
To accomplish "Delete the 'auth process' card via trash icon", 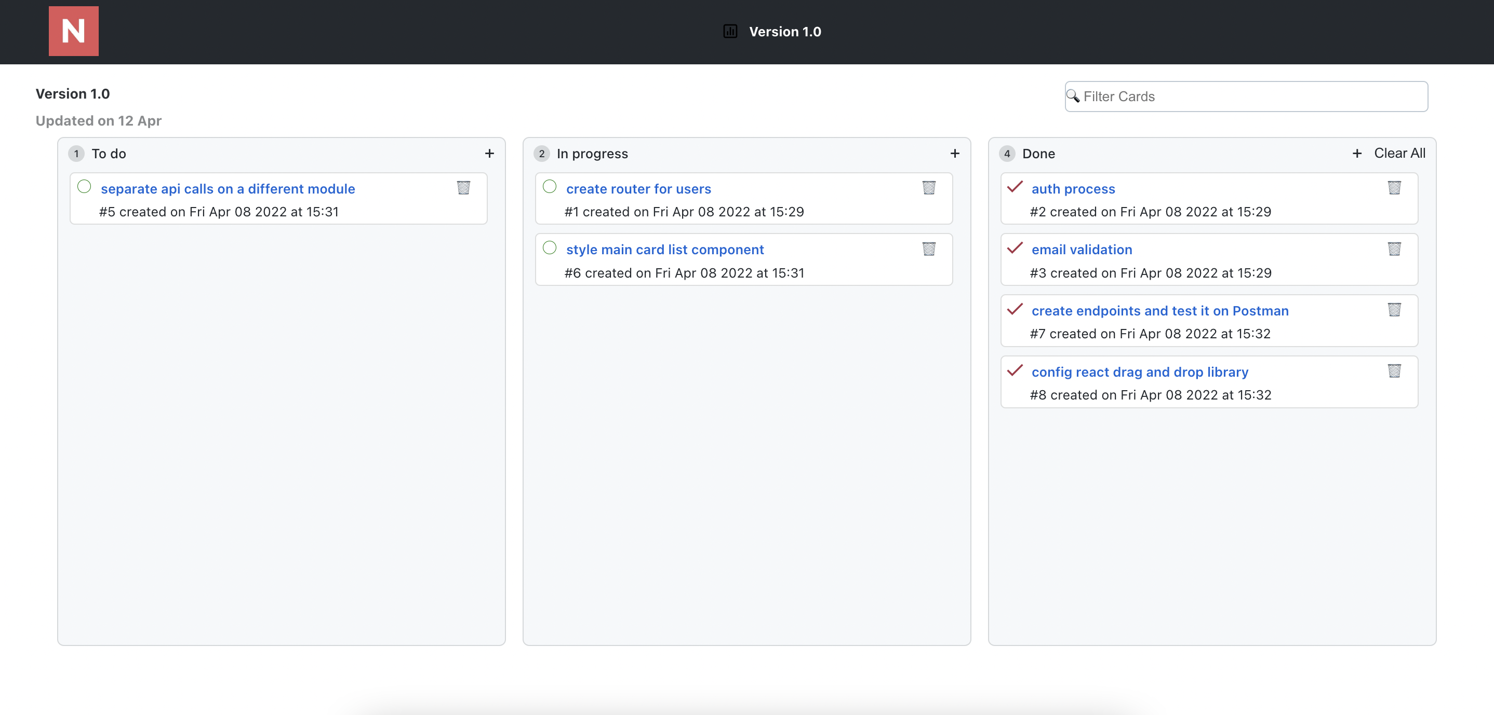I will 1395,188.
